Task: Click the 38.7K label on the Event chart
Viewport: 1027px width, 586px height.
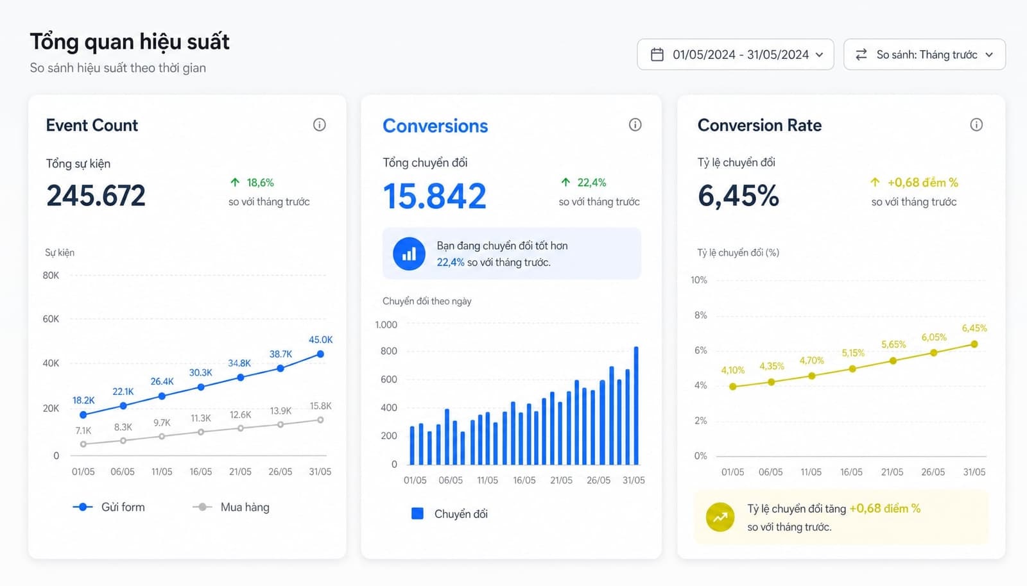Action: click(x=280, y=354)
